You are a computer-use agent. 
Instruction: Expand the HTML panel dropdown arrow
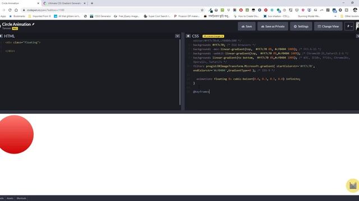pyautogui.click(x=177, y=36)
